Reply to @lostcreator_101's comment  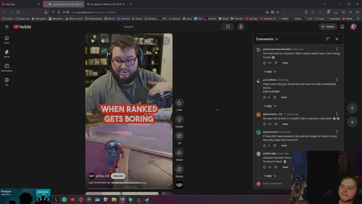(x=285, y=124)
